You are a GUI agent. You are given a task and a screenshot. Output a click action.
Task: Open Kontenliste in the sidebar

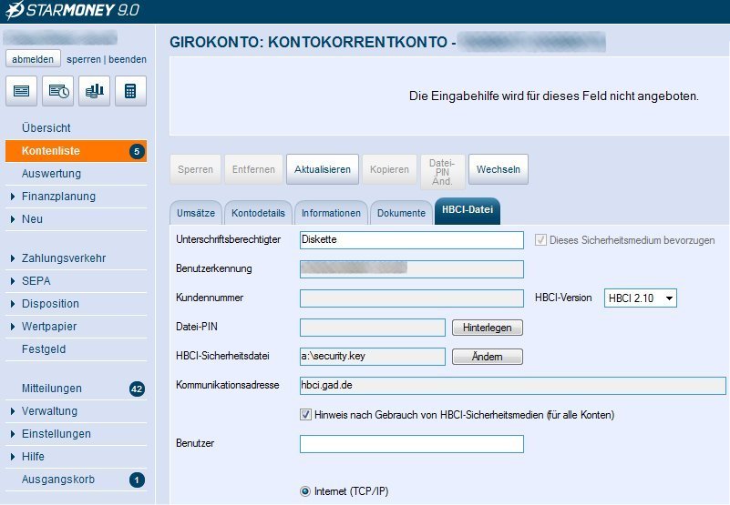(76, 151)
